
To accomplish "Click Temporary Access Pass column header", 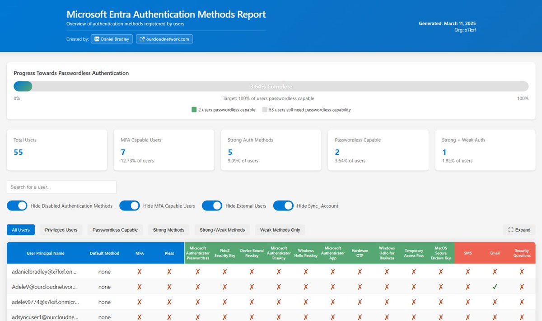I will tap(414, 253).
